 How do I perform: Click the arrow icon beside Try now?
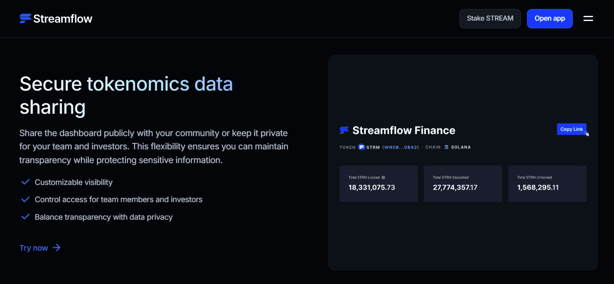(57, 248)
